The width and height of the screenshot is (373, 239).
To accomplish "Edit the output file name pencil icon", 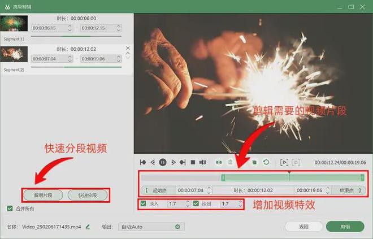I will pyautogui.click(x=88, y=227).
